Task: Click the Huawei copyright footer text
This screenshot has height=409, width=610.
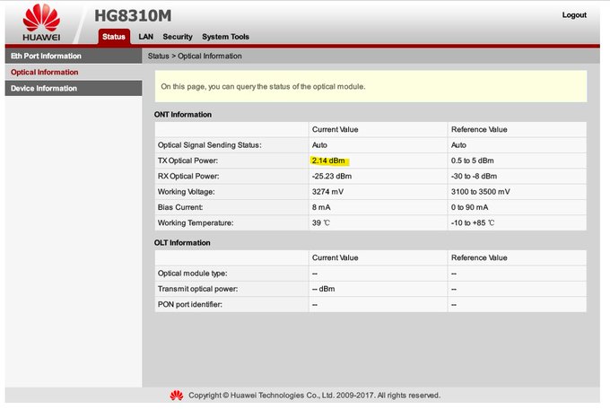Action: 314,396
